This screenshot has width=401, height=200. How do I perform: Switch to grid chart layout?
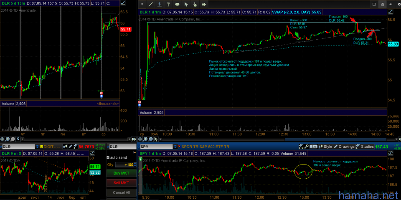tap(382, 4)
